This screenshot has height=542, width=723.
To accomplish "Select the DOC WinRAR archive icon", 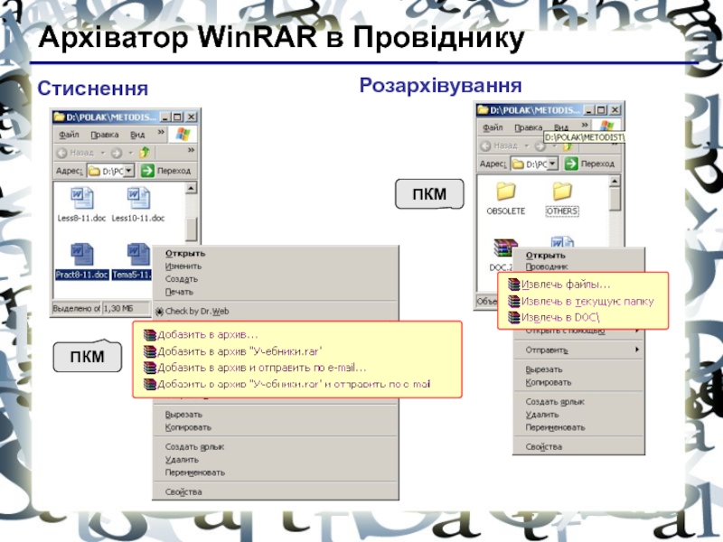I will [x=505, y=248].
